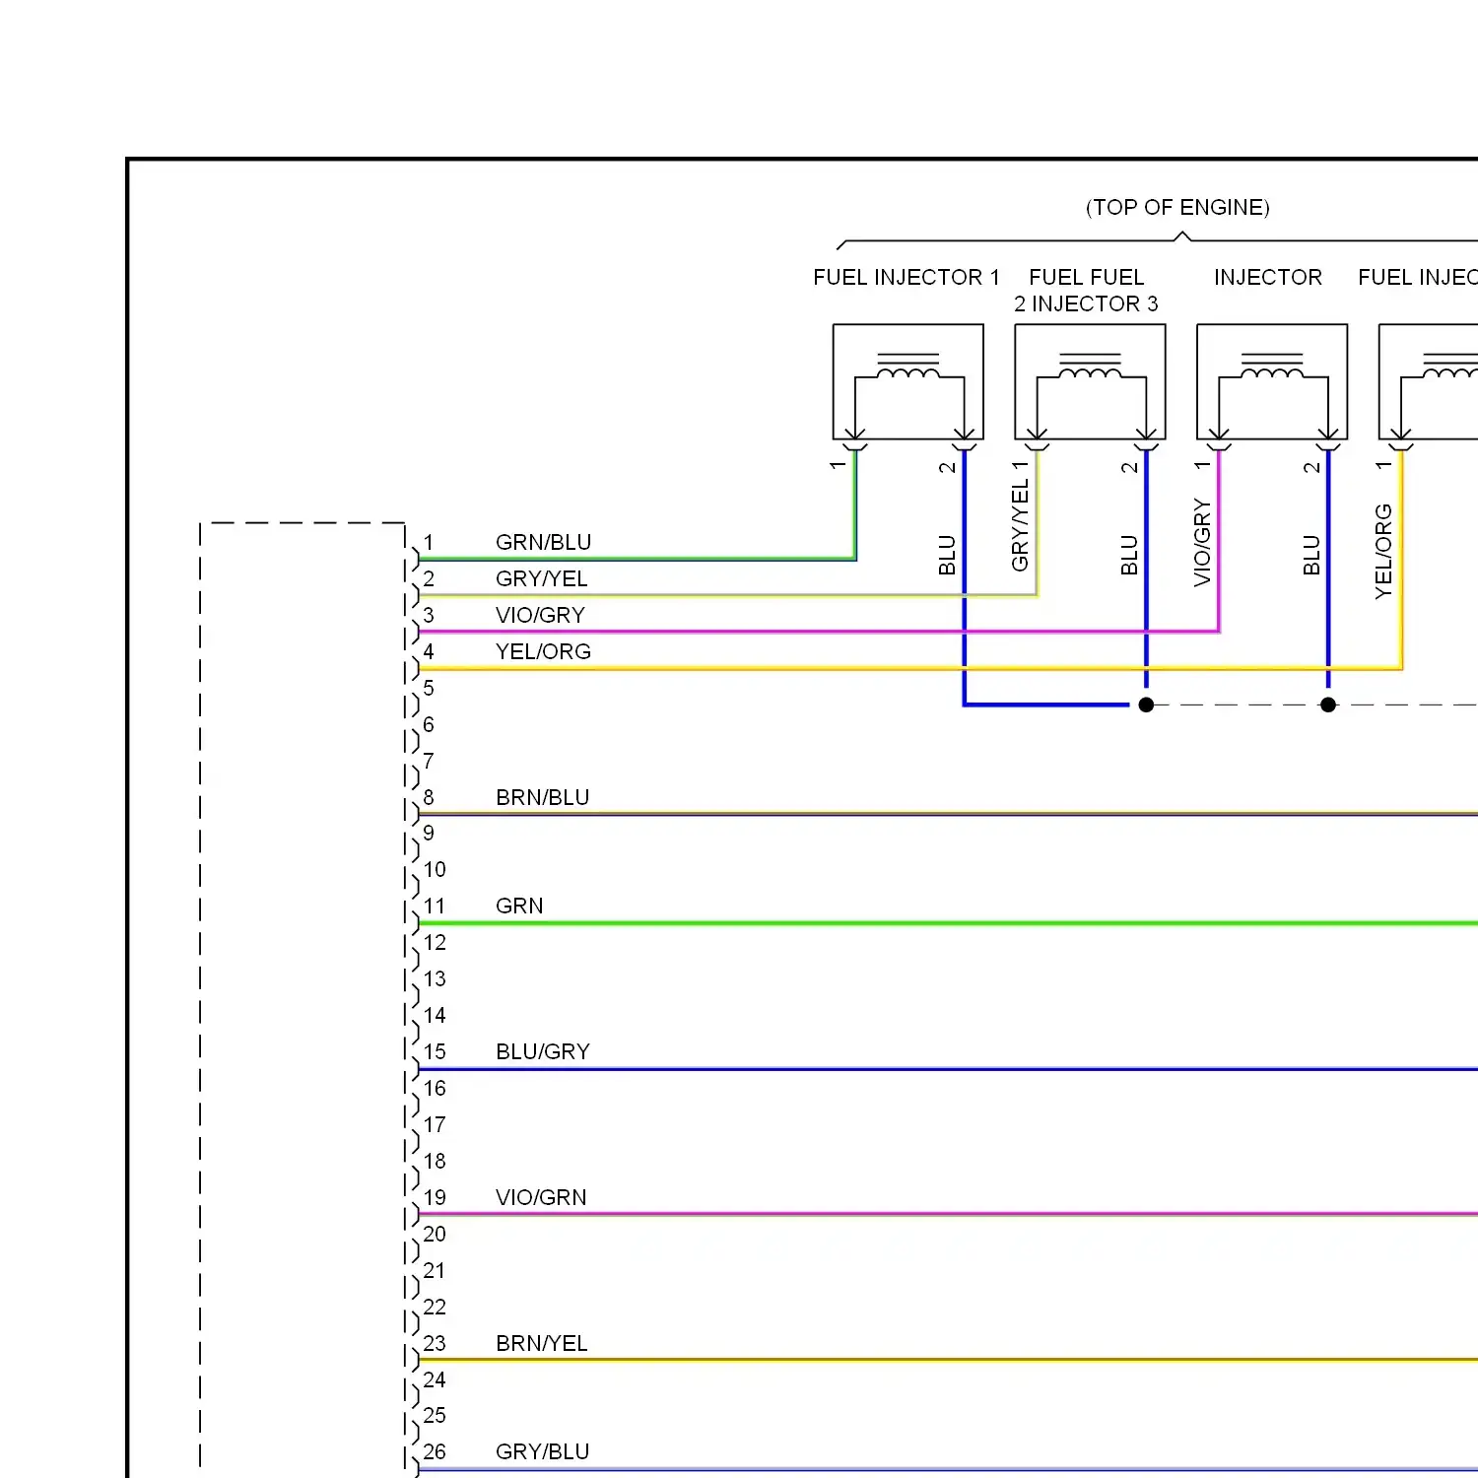Click connector pin number 23

pos(435,1343)
